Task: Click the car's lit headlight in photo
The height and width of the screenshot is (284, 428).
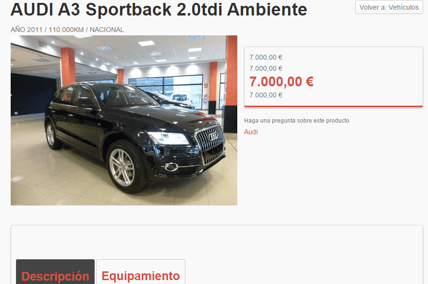Action: point(169,138)
